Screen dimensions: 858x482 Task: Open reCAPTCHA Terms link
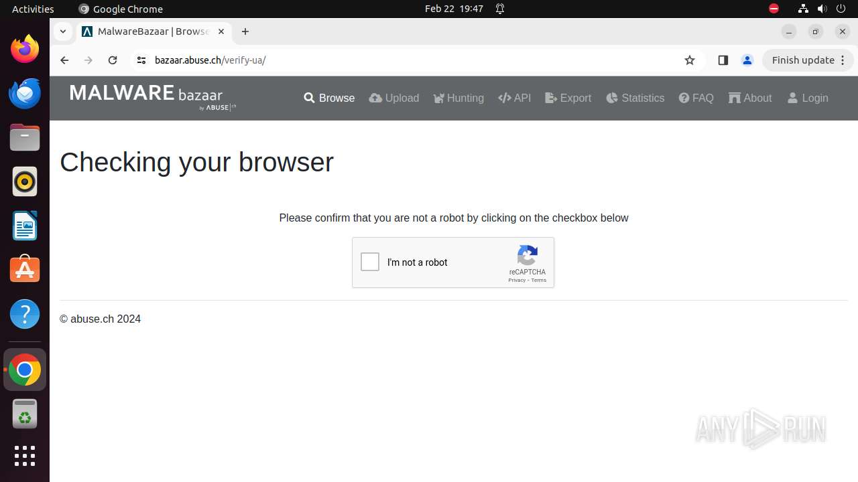click(539, 280)
